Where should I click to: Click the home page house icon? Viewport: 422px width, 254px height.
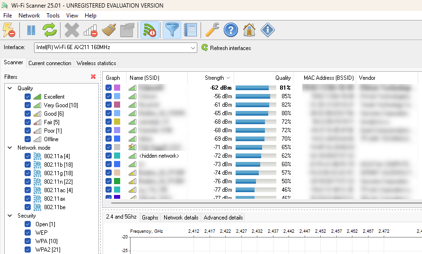(x=249, y=31)
